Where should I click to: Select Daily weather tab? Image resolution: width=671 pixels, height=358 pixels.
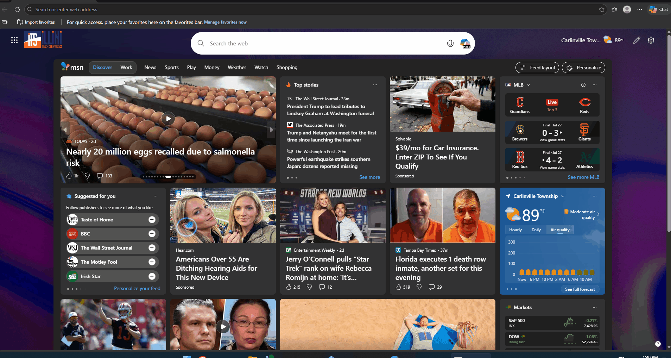tap(536, 230)
